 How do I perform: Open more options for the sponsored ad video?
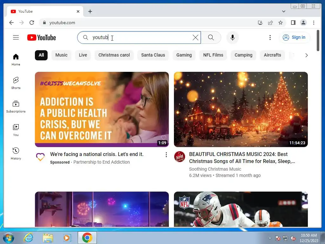(166, 155)
